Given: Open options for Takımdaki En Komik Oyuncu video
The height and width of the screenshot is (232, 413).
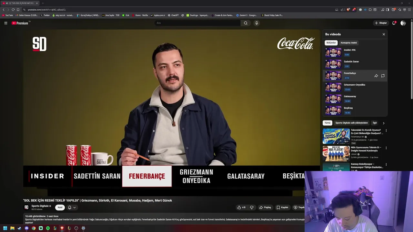Looking at the screenshot, I should click(x=386, y=131).
